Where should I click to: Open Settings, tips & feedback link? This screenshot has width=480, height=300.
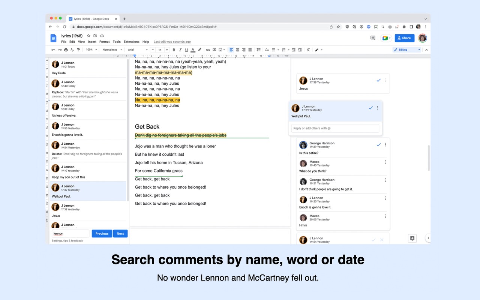tap(67, 241)
